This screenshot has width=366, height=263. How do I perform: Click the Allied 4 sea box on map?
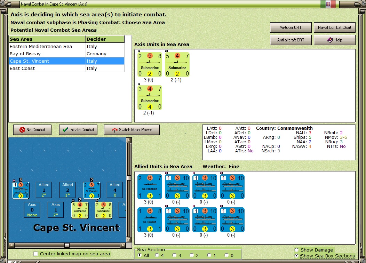pos(115,190)
